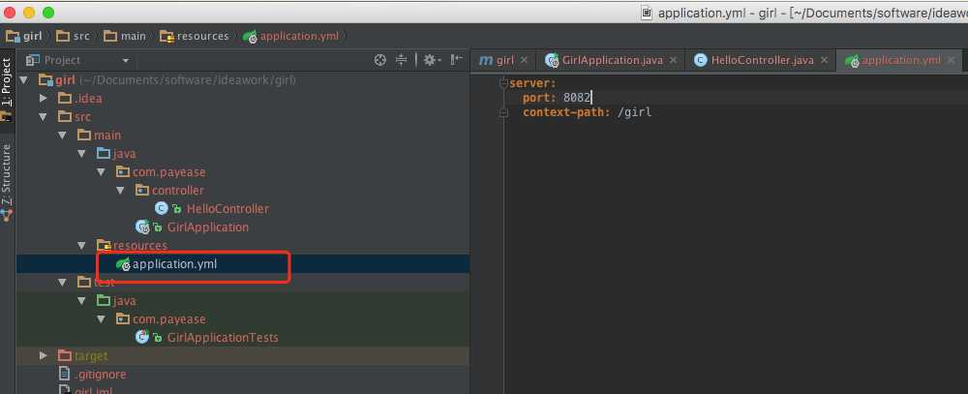
Task: Open the Project panel gear settings
Action: point(431,60)
